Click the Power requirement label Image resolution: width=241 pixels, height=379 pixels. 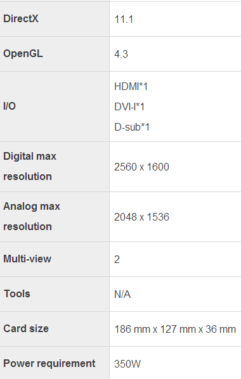pos(49,363)
